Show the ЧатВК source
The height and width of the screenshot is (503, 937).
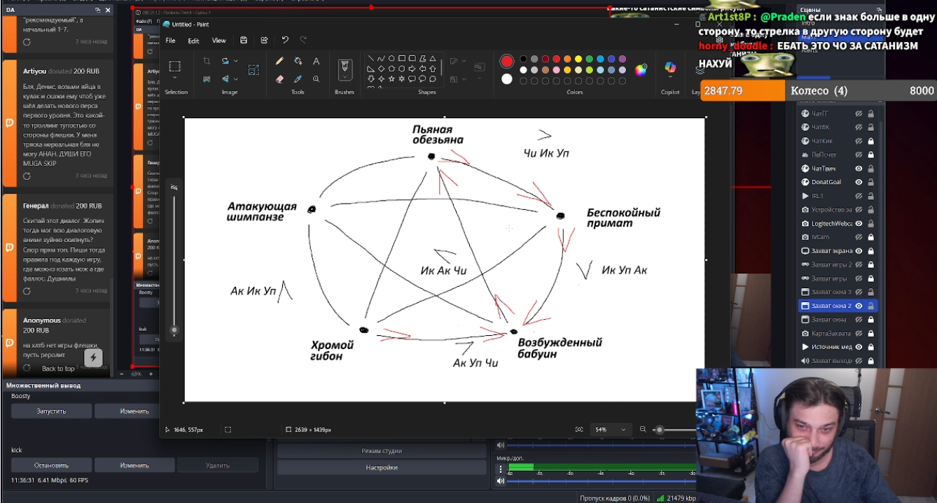click(x=859, y=127)
